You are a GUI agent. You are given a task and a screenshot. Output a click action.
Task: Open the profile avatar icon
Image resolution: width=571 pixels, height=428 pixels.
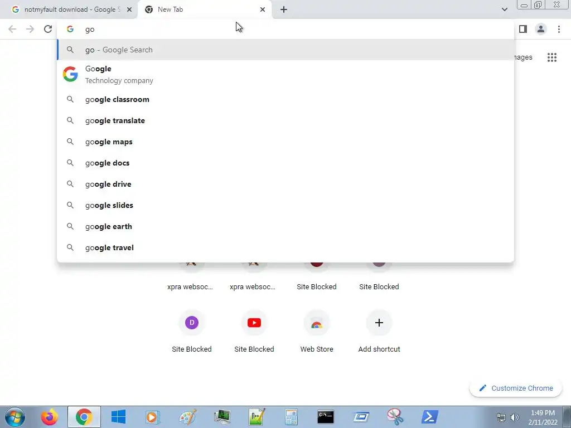541,29
